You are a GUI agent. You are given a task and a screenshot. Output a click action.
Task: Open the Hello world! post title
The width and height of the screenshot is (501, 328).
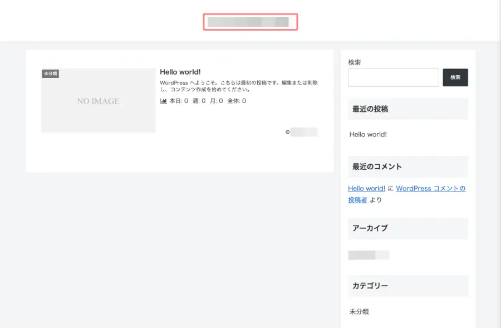(180, 71)
